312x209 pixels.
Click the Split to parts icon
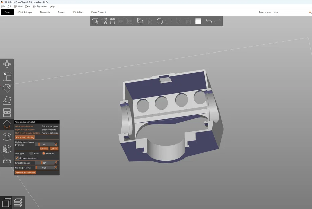188,21
